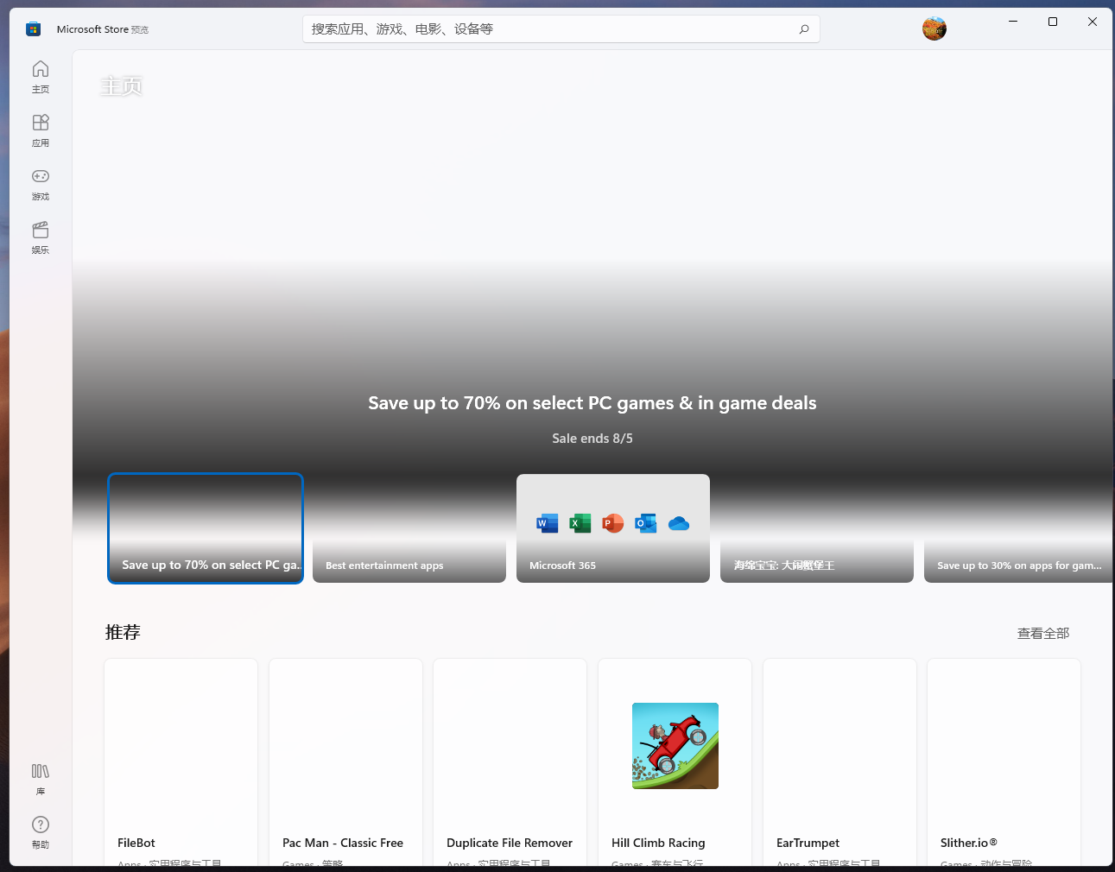Click the Microsoft Store title text
The image size is (1115, 872).
(92, 29)
